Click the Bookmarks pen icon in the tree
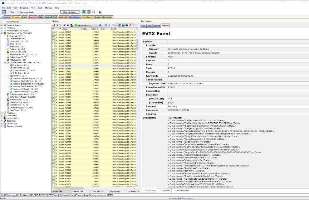 coord(5,121)
